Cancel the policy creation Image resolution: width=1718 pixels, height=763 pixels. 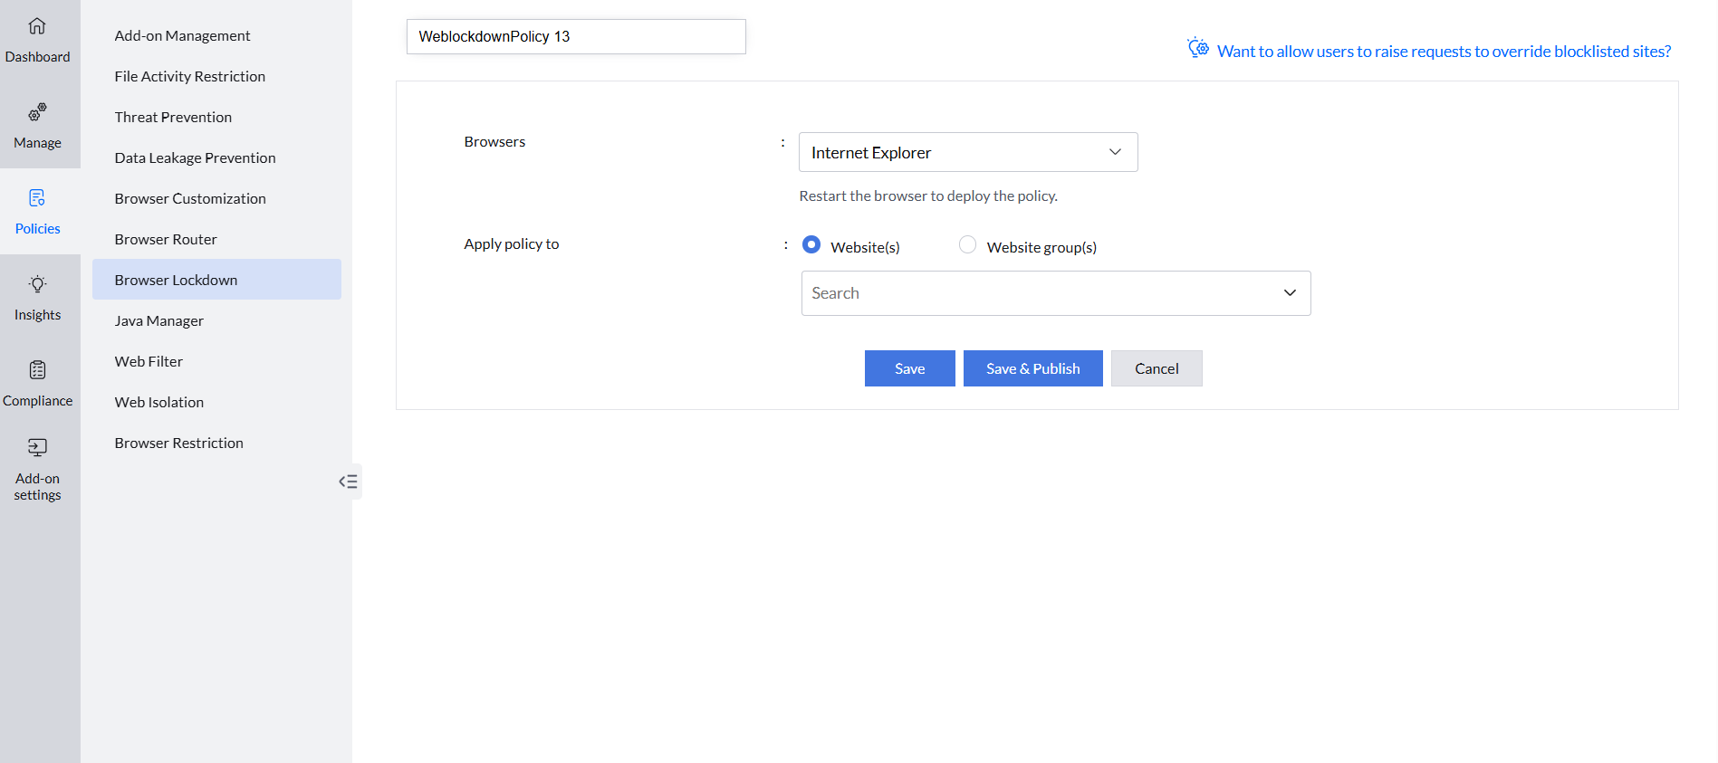pos(1156,368)
